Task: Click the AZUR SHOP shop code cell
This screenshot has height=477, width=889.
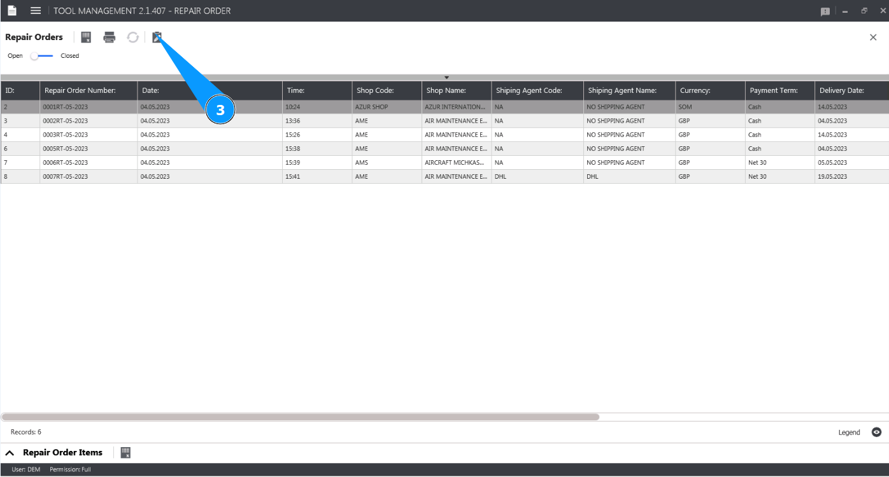Action: (x=387, y=107)
